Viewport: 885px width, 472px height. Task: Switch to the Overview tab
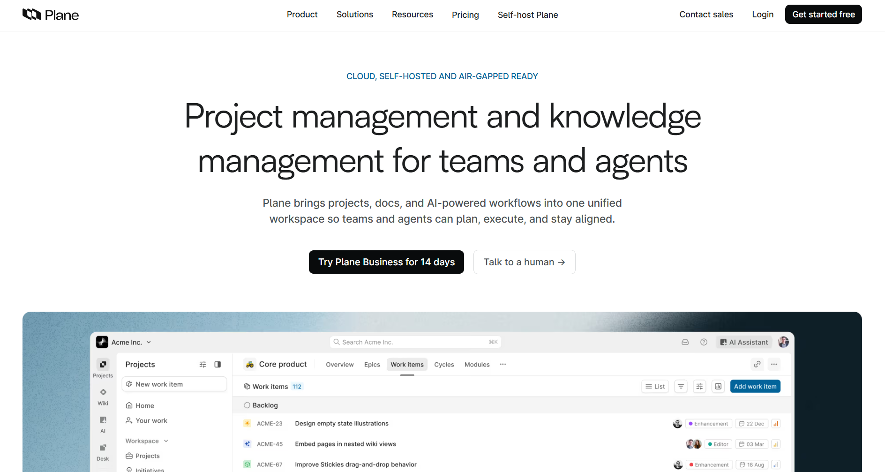[340, 365]
